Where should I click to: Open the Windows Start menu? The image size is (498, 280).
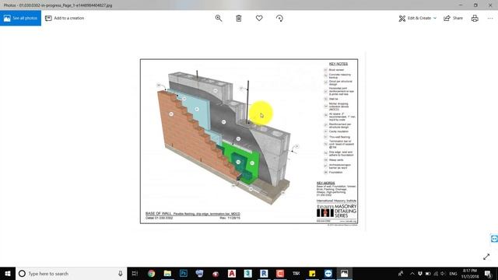pos(8,273)
